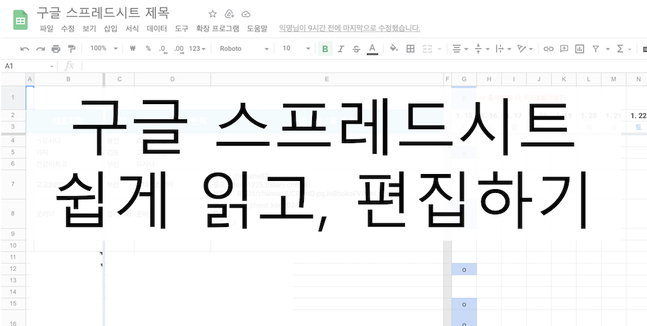
Task: Open text wrapping options
Action: 503,49
